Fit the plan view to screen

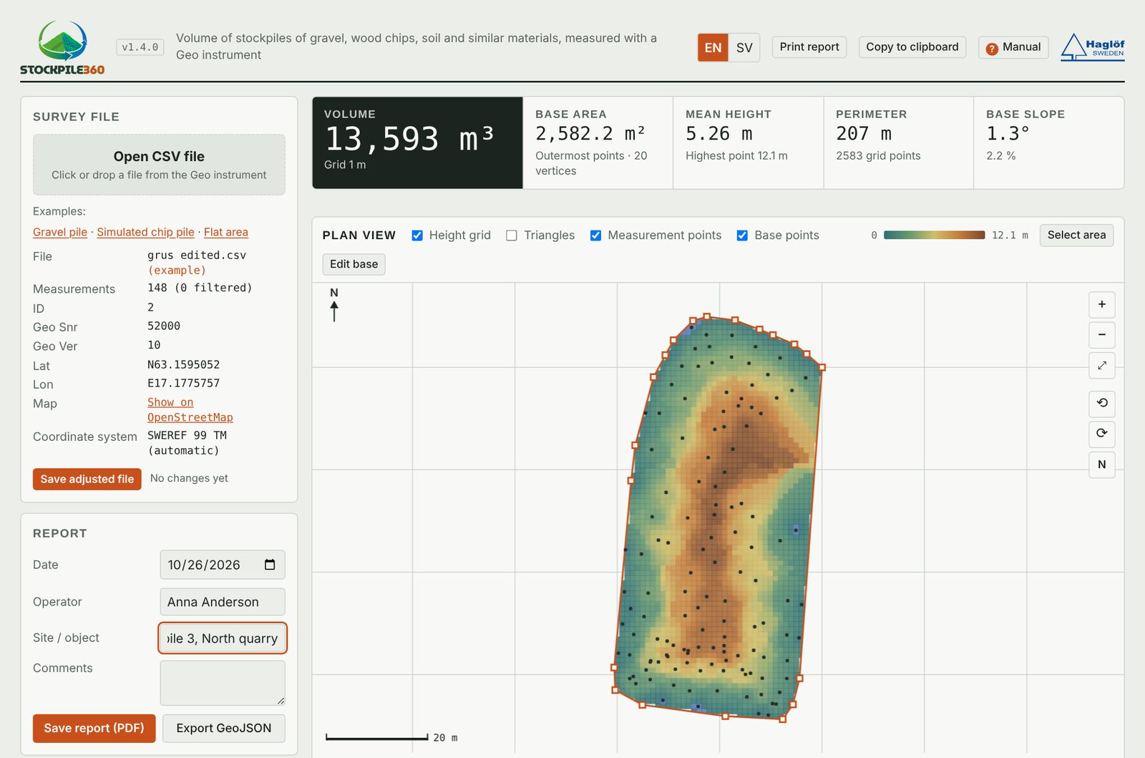(x=1102, y=365)
